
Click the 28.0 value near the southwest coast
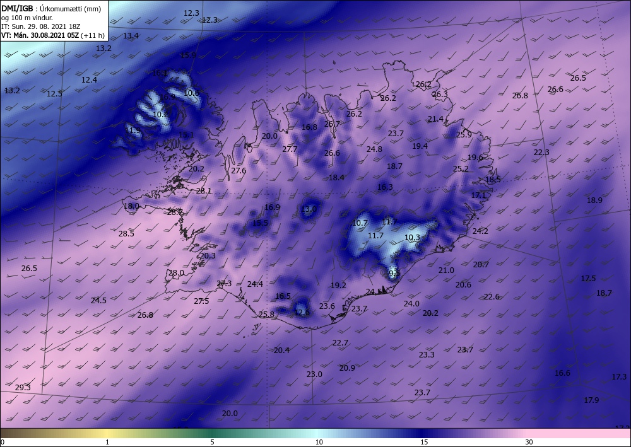[176, 272]
